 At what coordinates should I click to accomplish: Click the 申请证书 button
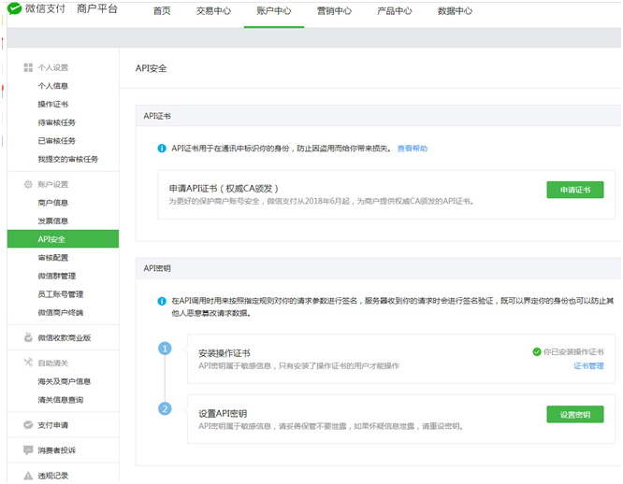(x=575, y=190)
